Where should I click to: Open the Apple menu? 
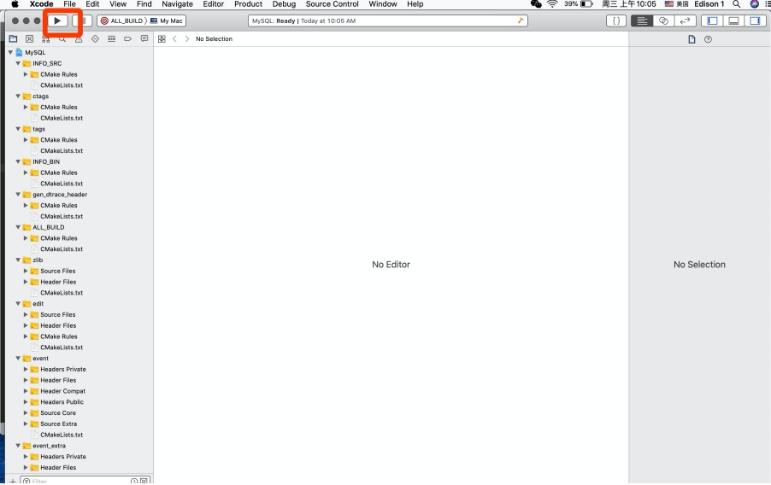pyautogui.click(x=15, y=4)
